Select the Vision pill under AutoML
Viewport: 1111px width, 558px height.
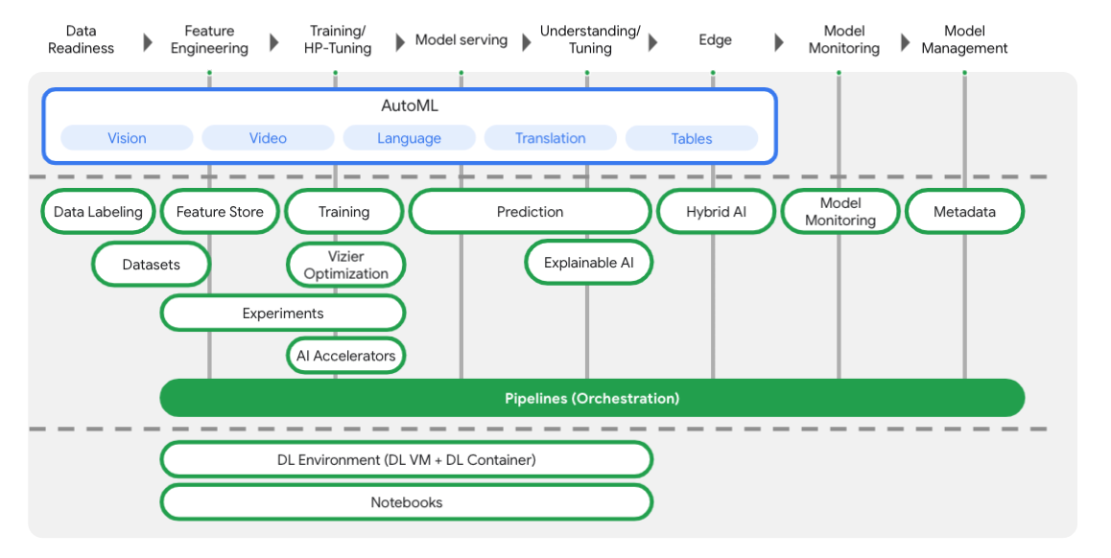pos(127,138)
